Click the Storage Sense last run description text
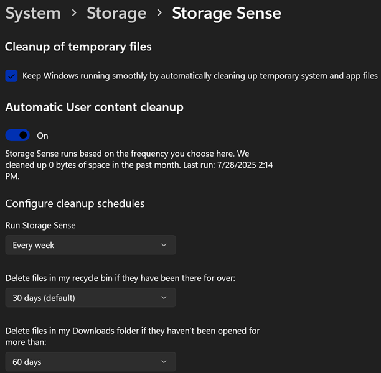The height and width of the screenshot is (373, 381). point(131,164)
